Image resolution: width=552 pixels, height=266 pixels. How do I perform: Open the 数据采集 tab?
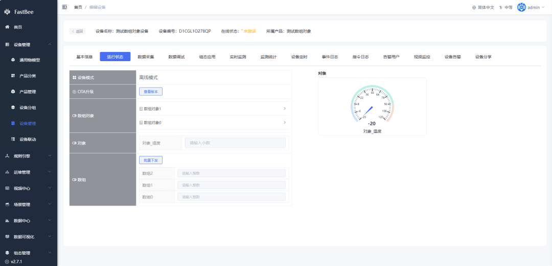click(146, 57)
